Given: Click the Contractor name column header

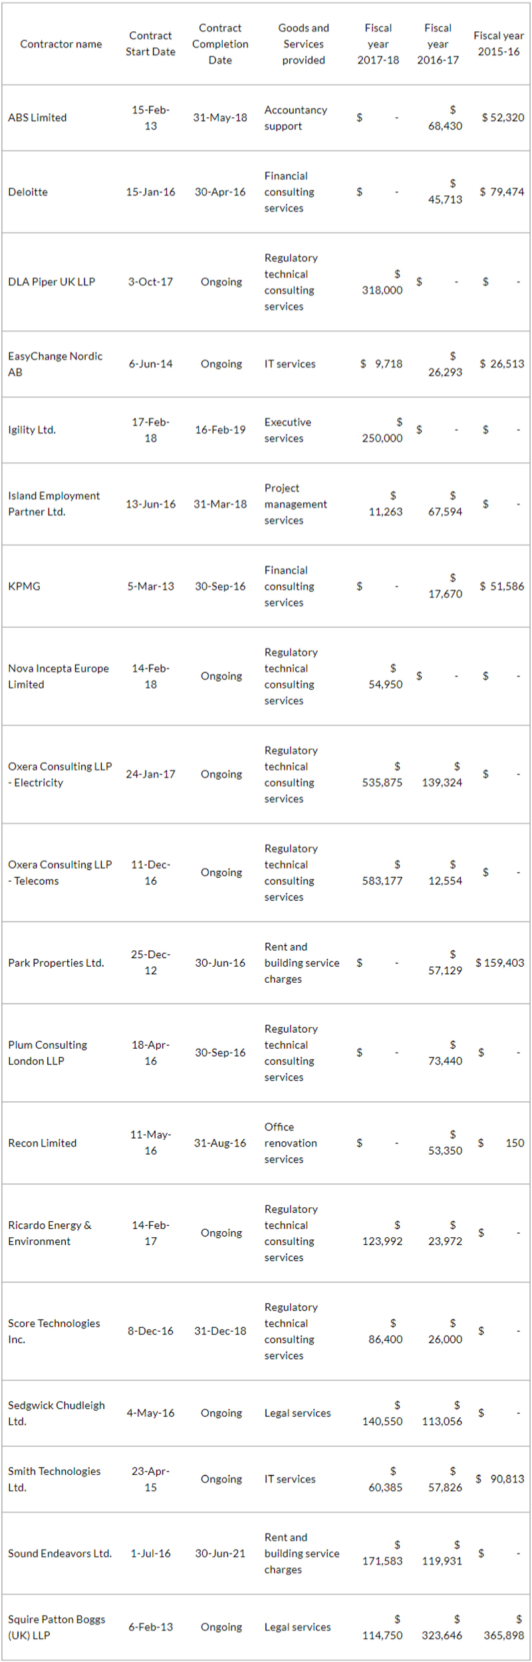Looking at the screenshot, I should [61, 44].
